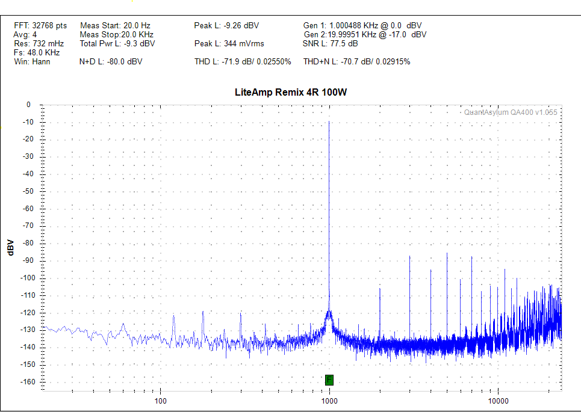581x412 pixels.
Task: Select "N+D L: -80.0 dBV" readout
Action: 111,61
